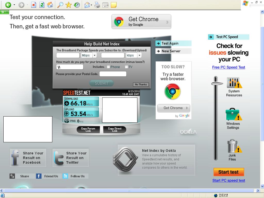Screen dimensions: 264x198
Task: Click the vertical scrollbar up arrow
Action: [x=262, y=12]
